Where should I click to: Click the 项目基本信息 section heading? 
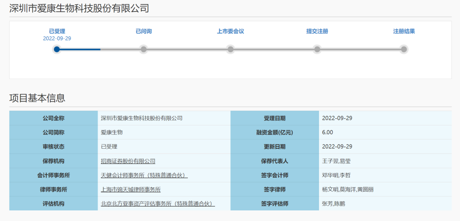[37, 98]
